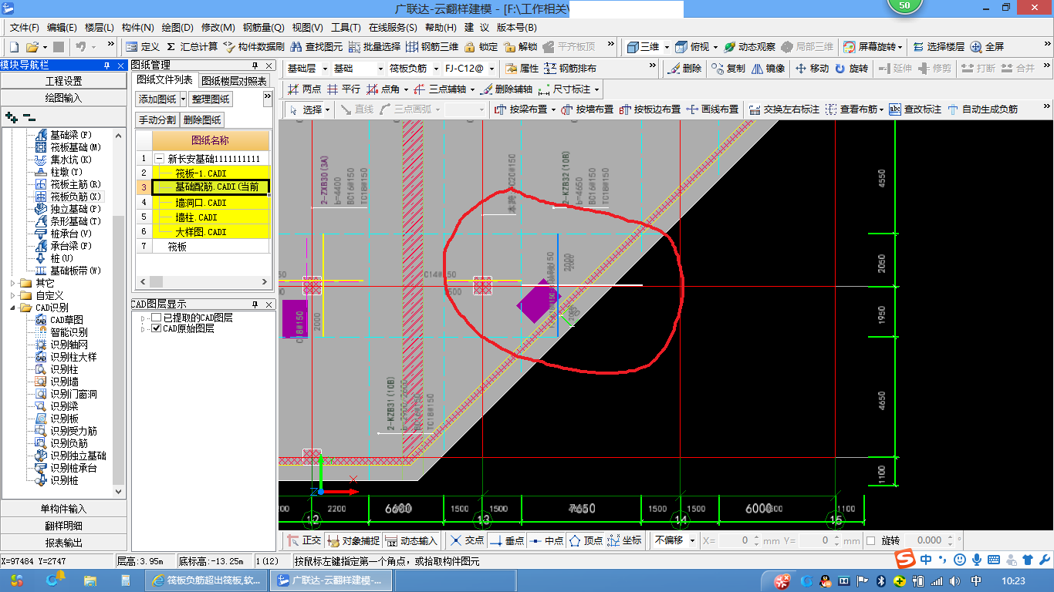Start 动态观察 dynamic orbit view
Viewport: 1054px width, 592px height.
749,47
